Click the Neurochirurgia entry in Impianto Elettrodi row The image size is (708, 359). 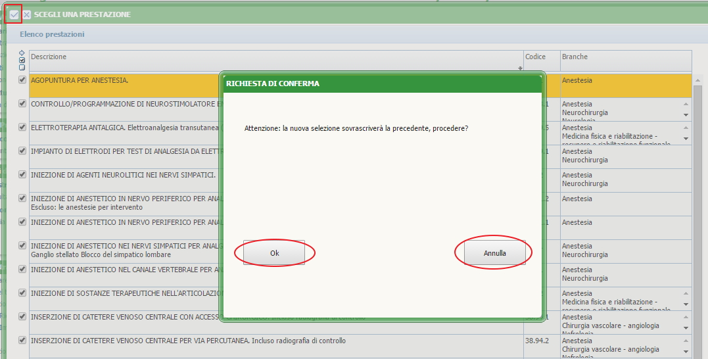tap(585, 160)
